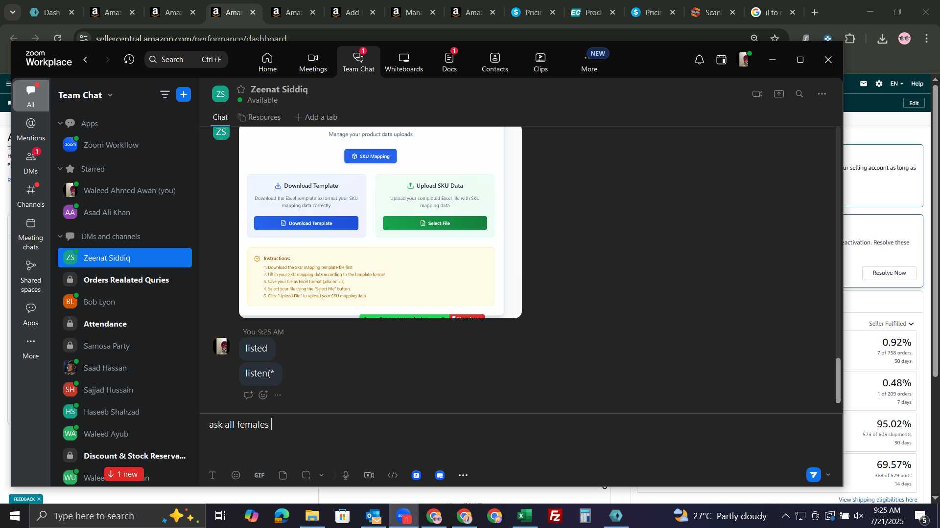This screenshot has height=528, width=940.
Task: Collapse DMs and channels section
Action: [x=60, y=236]
